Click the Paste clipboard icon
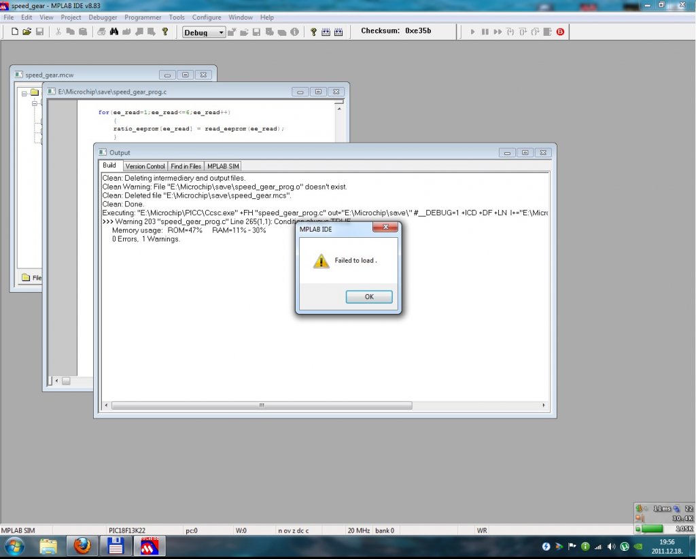 pyautogui.click(x=82, y=32)
